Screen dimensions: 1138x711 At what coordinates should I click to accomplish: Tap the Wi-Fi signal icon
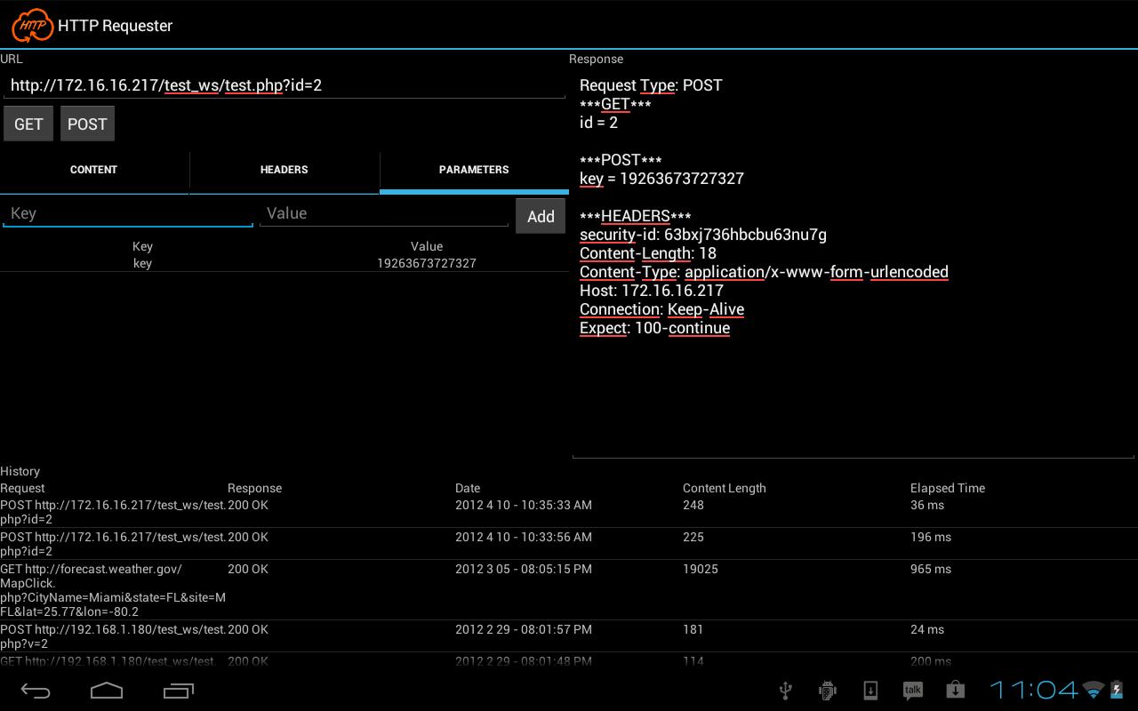pyautogui.click(x=1094, y=691)
